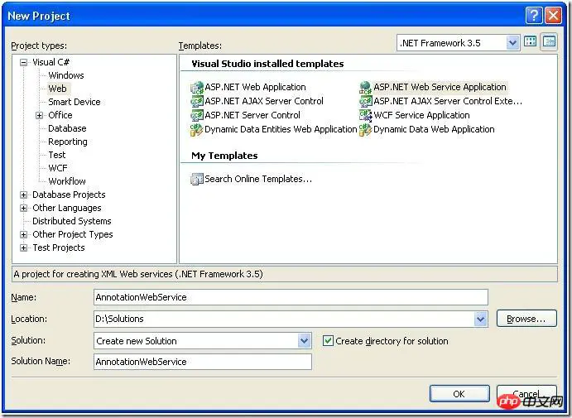Screen dimensions: 572x418
Task: Select ASP.NET AJAX Server Control Extender icon
Action: tap(366, 102)
